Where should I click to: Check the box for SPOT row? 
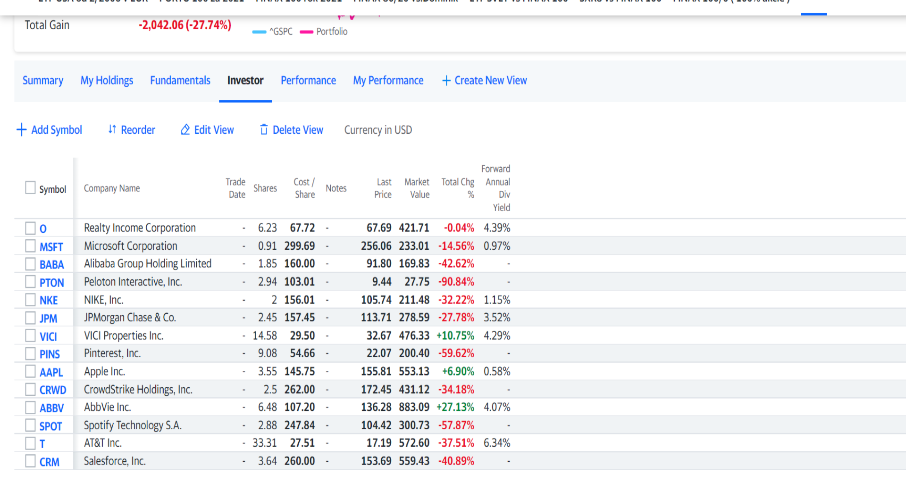pyautogui.click(x=30, y=425)
